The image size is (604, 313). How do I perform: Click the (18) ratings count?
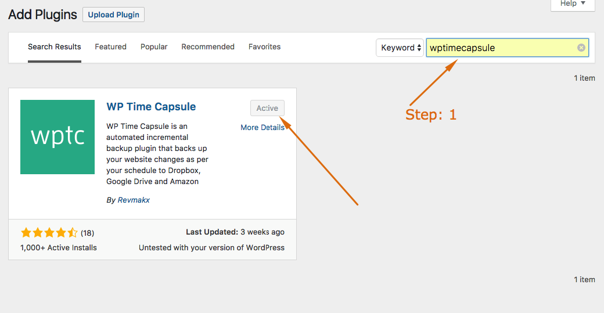tap(88, 233)
